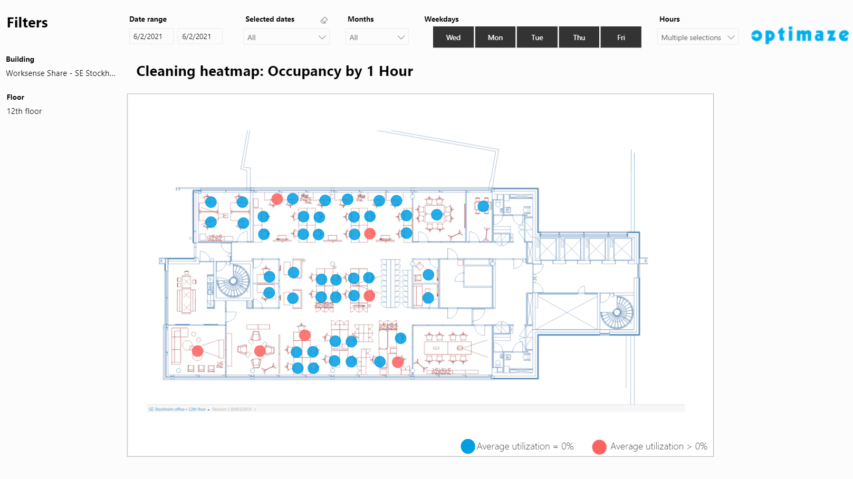Click the start date field in Date range
The width and height of the screenshot is (853, 479).
click(x=151, y=36)
